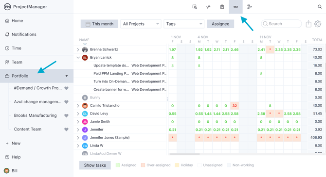The height and width of the screenshot is (177, 326).
Task: Open the workload settings gear
Action: (x=317, y=24)
